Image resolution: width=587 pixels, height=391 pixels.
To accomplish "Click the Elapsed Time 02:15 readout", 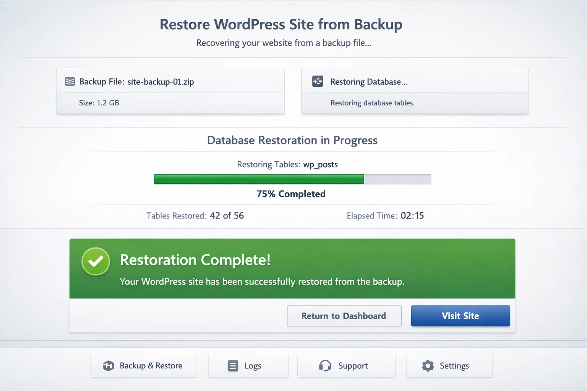I will [385, 216].
